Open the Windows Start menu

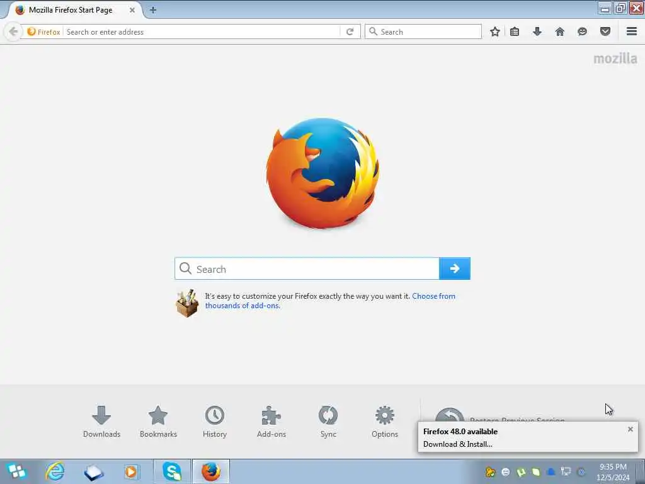[16, 471]
